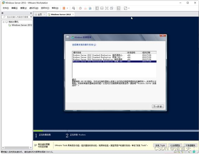
Task: Open the 帮助 menu
Action: (x=55, y=8)
